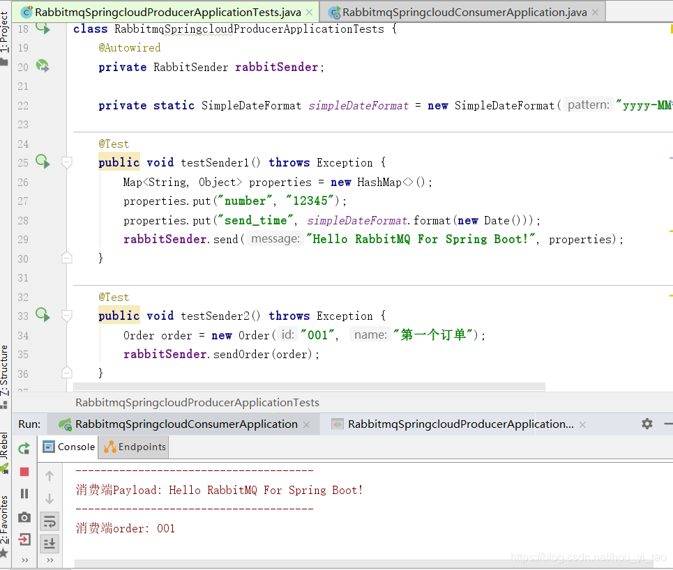Open the JRebel tool window
Viewport: 673px width, 570px height.
point(4,452)
